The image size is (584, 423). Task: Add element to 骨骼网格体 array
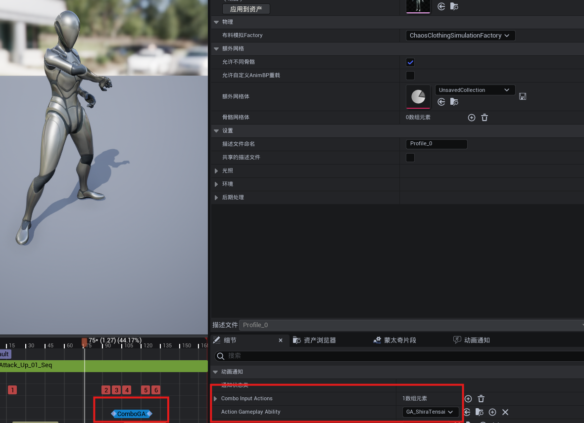(471, 118)
